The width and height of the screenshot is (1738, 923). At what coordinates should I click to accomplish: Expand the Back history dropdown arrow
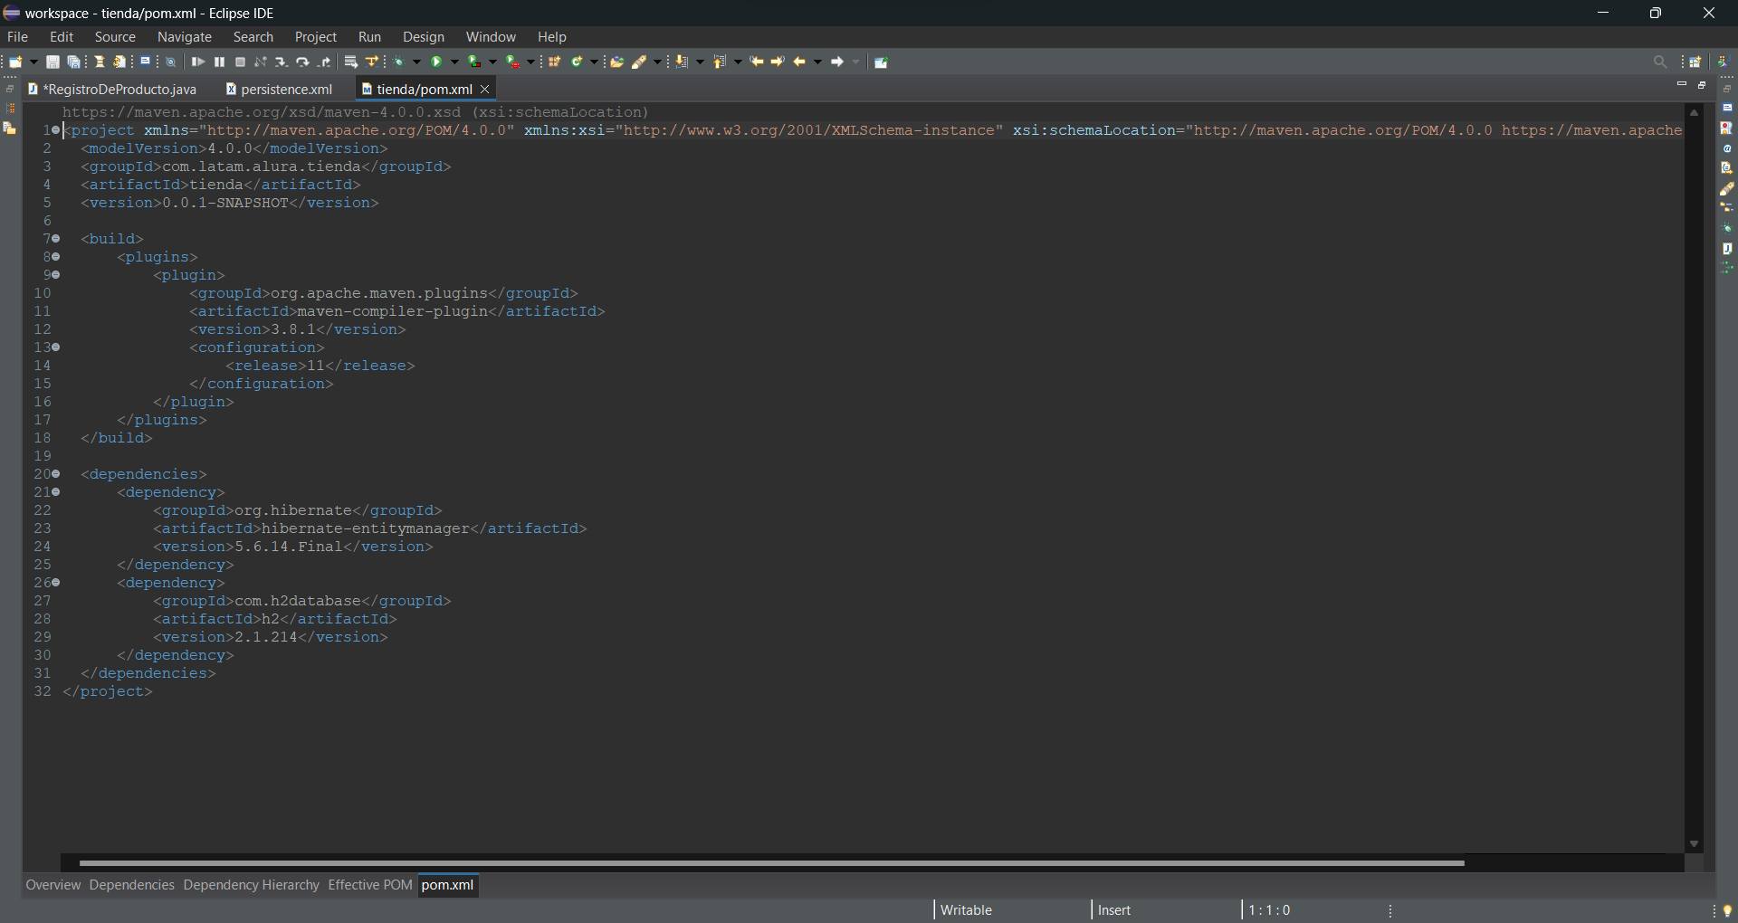pos(818,62)
